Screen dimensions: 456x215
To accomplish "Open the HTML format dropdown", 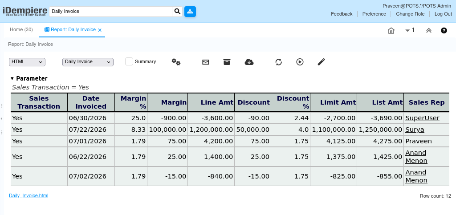I will click(x=27, y=62).
